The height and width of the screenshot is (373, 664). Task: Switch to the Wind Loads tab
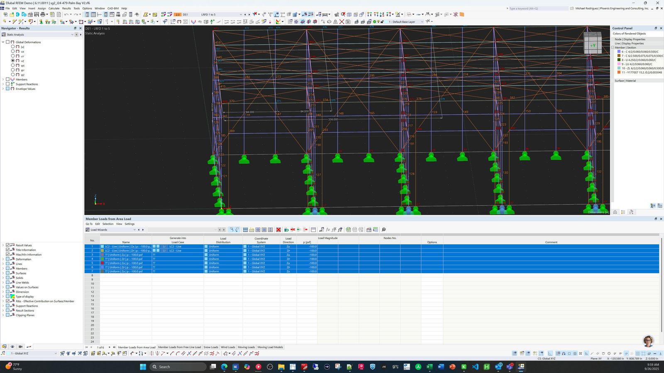tap(228, 347)
